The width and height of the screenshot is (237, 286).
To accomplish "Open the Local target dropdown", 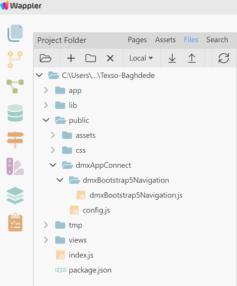I will pos(141,58).
